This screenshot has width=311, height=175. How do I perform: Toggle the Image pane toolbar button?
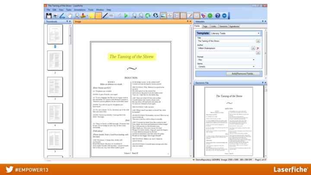(x=163, y=16)
